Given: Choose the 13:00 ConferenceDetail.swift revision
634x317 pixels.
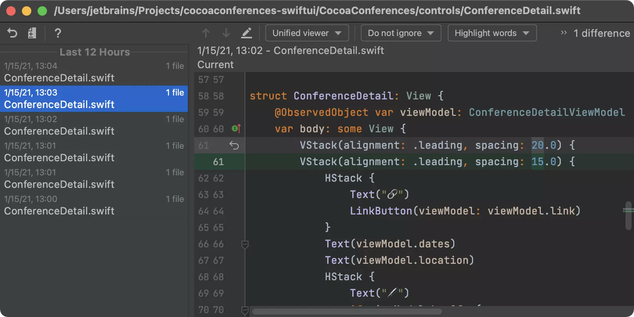Looking at the screenshot, I should tap(94, 205).
